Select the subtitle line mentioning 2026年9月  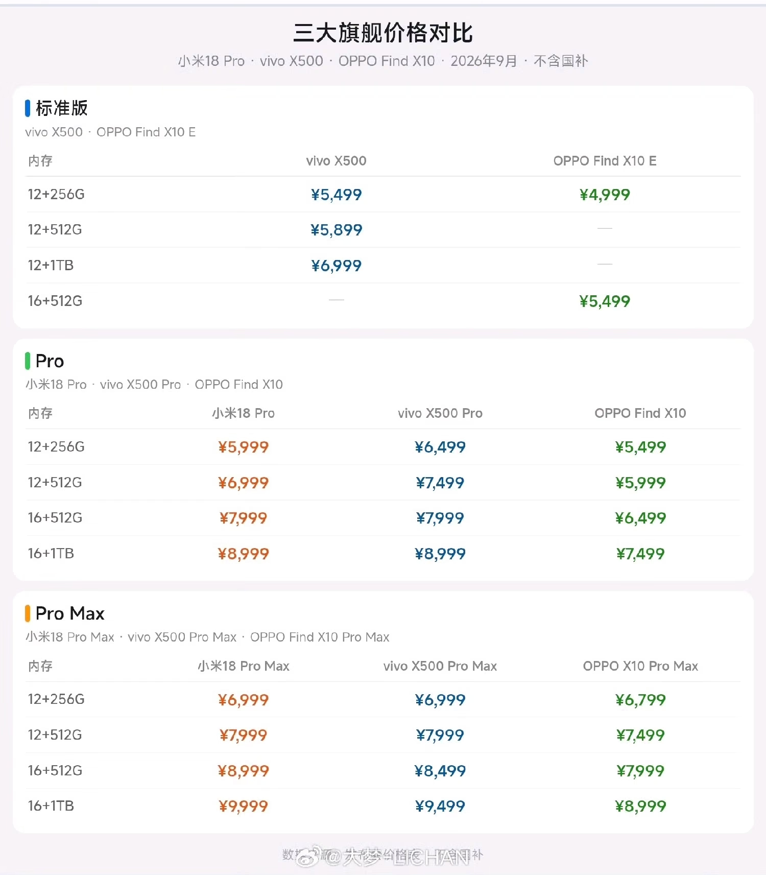click(383, 61)
